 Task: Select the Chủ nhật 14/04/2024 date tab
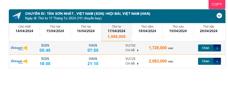point(24,29)
